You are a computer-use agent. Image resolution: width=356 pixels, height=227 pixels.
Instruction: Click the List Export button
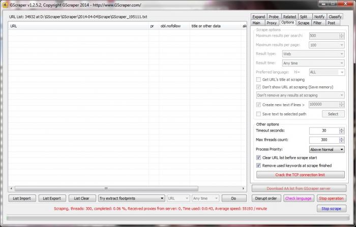pyautogui.click(x=52, y=199)
